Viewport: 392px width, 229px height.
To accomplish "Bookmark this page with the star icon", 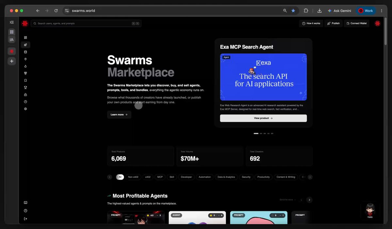I will tap(293, 11).
